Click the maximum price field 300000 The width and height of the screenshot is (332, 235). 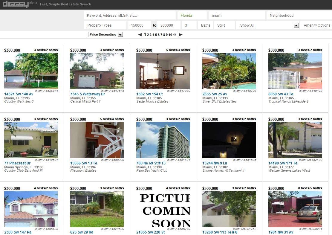(x=169, y=25)
